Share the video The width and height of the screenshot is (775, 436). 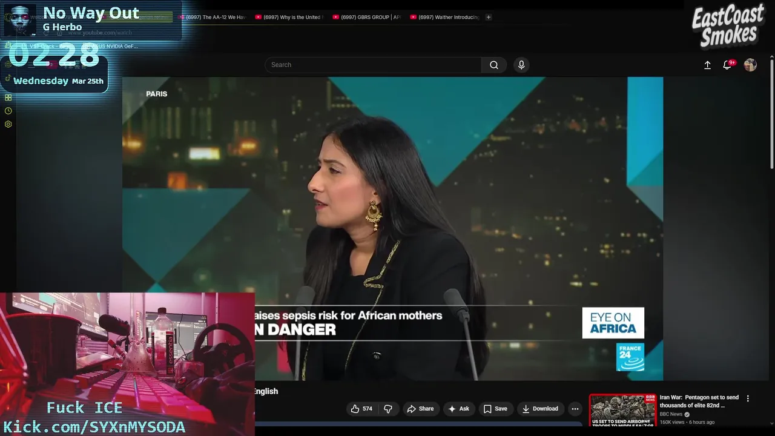pyautogui.click(x=420, y=409)
